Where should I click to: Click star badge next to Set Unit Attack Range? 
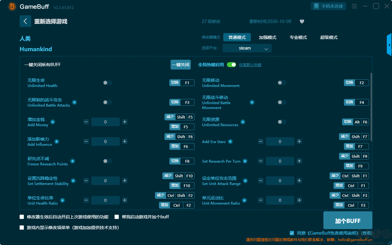[x=245, y=181]
